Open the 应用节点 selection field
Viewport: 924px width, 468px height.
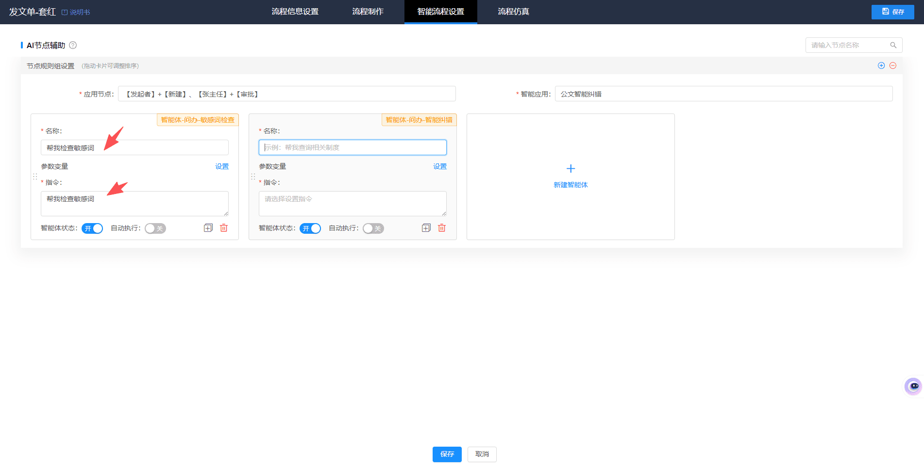click(287, 94)
